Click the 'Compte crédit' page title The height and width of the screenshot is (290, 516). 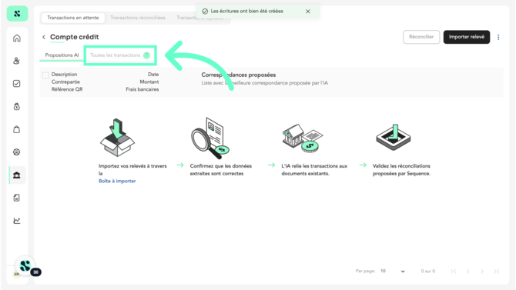pos(75,37)
